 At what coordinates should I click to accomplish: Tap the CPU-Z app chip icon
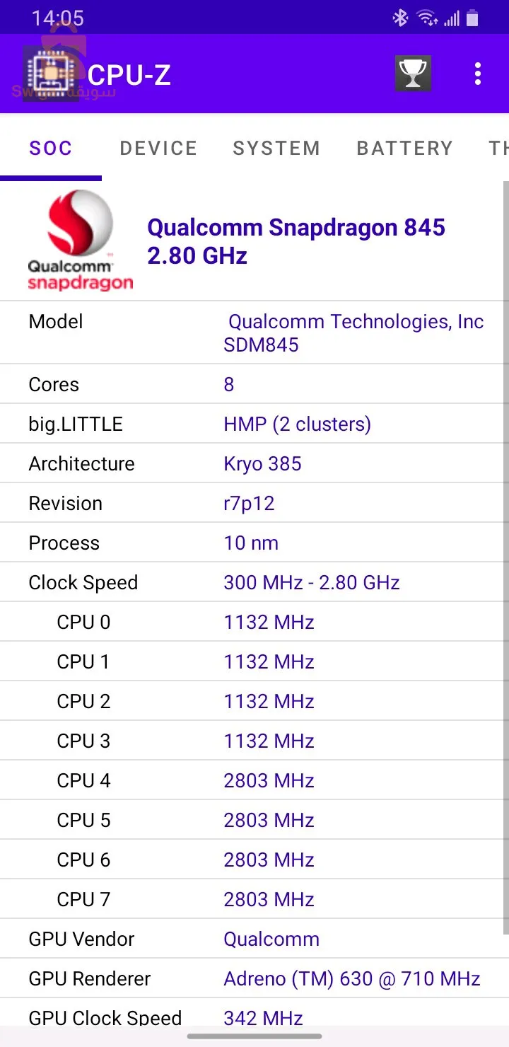coord(49,74)
